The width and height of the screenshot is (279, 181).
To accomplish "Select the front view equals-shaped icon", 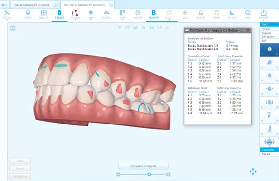I will point(144,28).
